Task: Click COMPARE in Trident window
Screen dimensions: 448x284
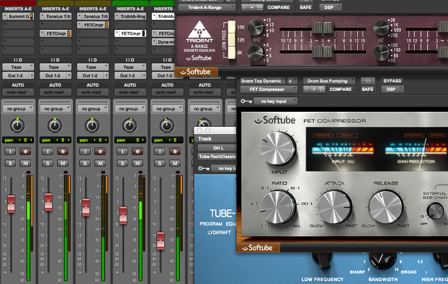Action: coord(278,7)
